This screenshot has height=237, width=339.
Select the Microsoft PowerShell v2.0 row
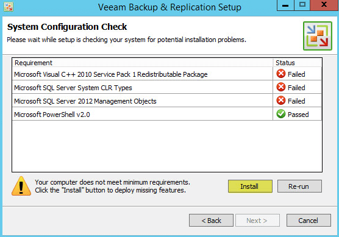167,114
